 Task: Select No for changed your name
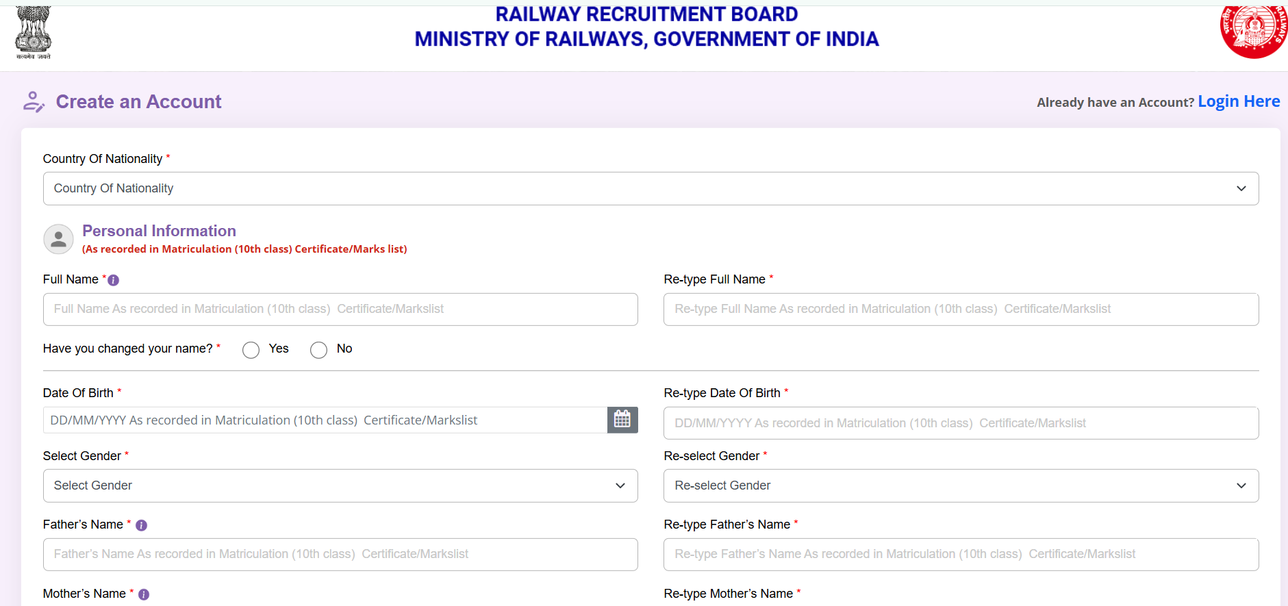[x=318, y=350]
